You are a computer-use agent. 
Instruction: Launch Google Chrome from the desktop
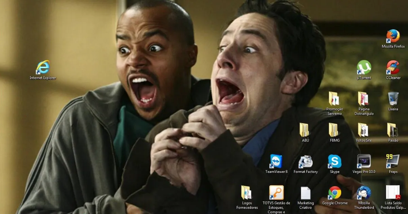[335, 195]
